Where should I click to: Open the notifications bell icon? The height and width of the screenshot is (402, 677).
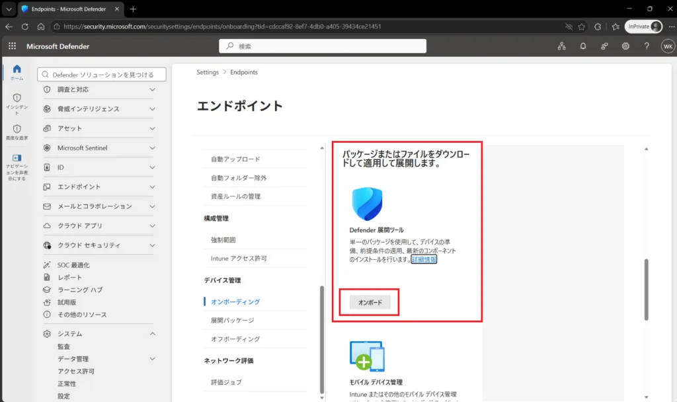(583, 46)
